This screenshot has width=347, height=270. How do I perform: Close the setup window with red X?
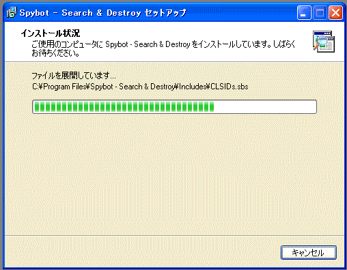pyautogui.click(x=335, y=13)
